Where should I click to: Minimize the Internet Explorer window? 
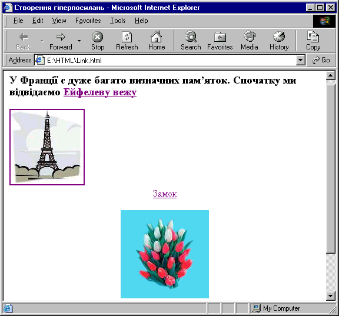click(310, 8)
